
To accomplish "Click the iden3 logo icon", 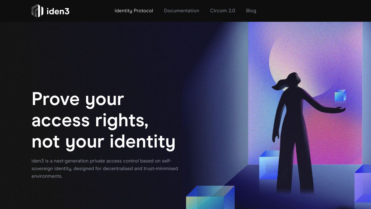I will [37, 11].
